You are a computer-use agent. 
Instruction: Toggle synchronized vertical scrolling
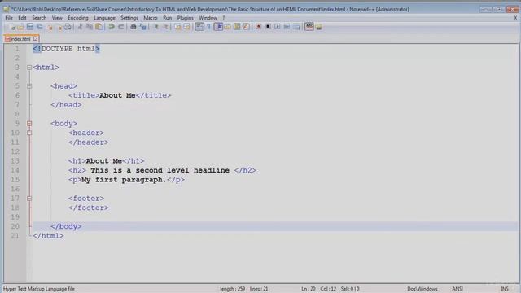pyautogui.click(x=177, y=27)
